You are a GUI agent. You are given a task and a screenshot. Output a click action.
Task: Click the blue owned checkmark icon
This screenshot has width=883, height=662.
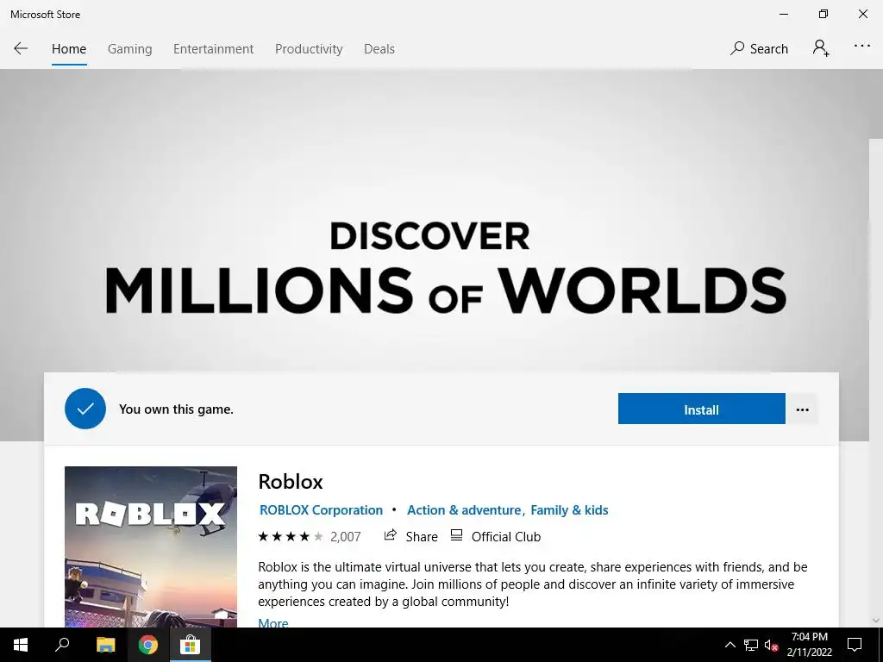(x=85, y=409)
